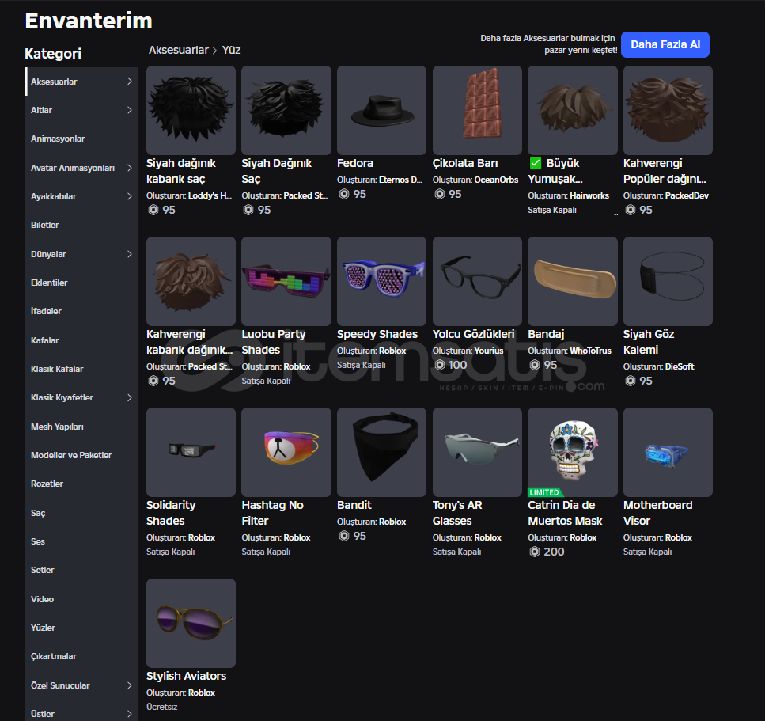
Task: Open the Ses category
Action: tap(81, 541)
